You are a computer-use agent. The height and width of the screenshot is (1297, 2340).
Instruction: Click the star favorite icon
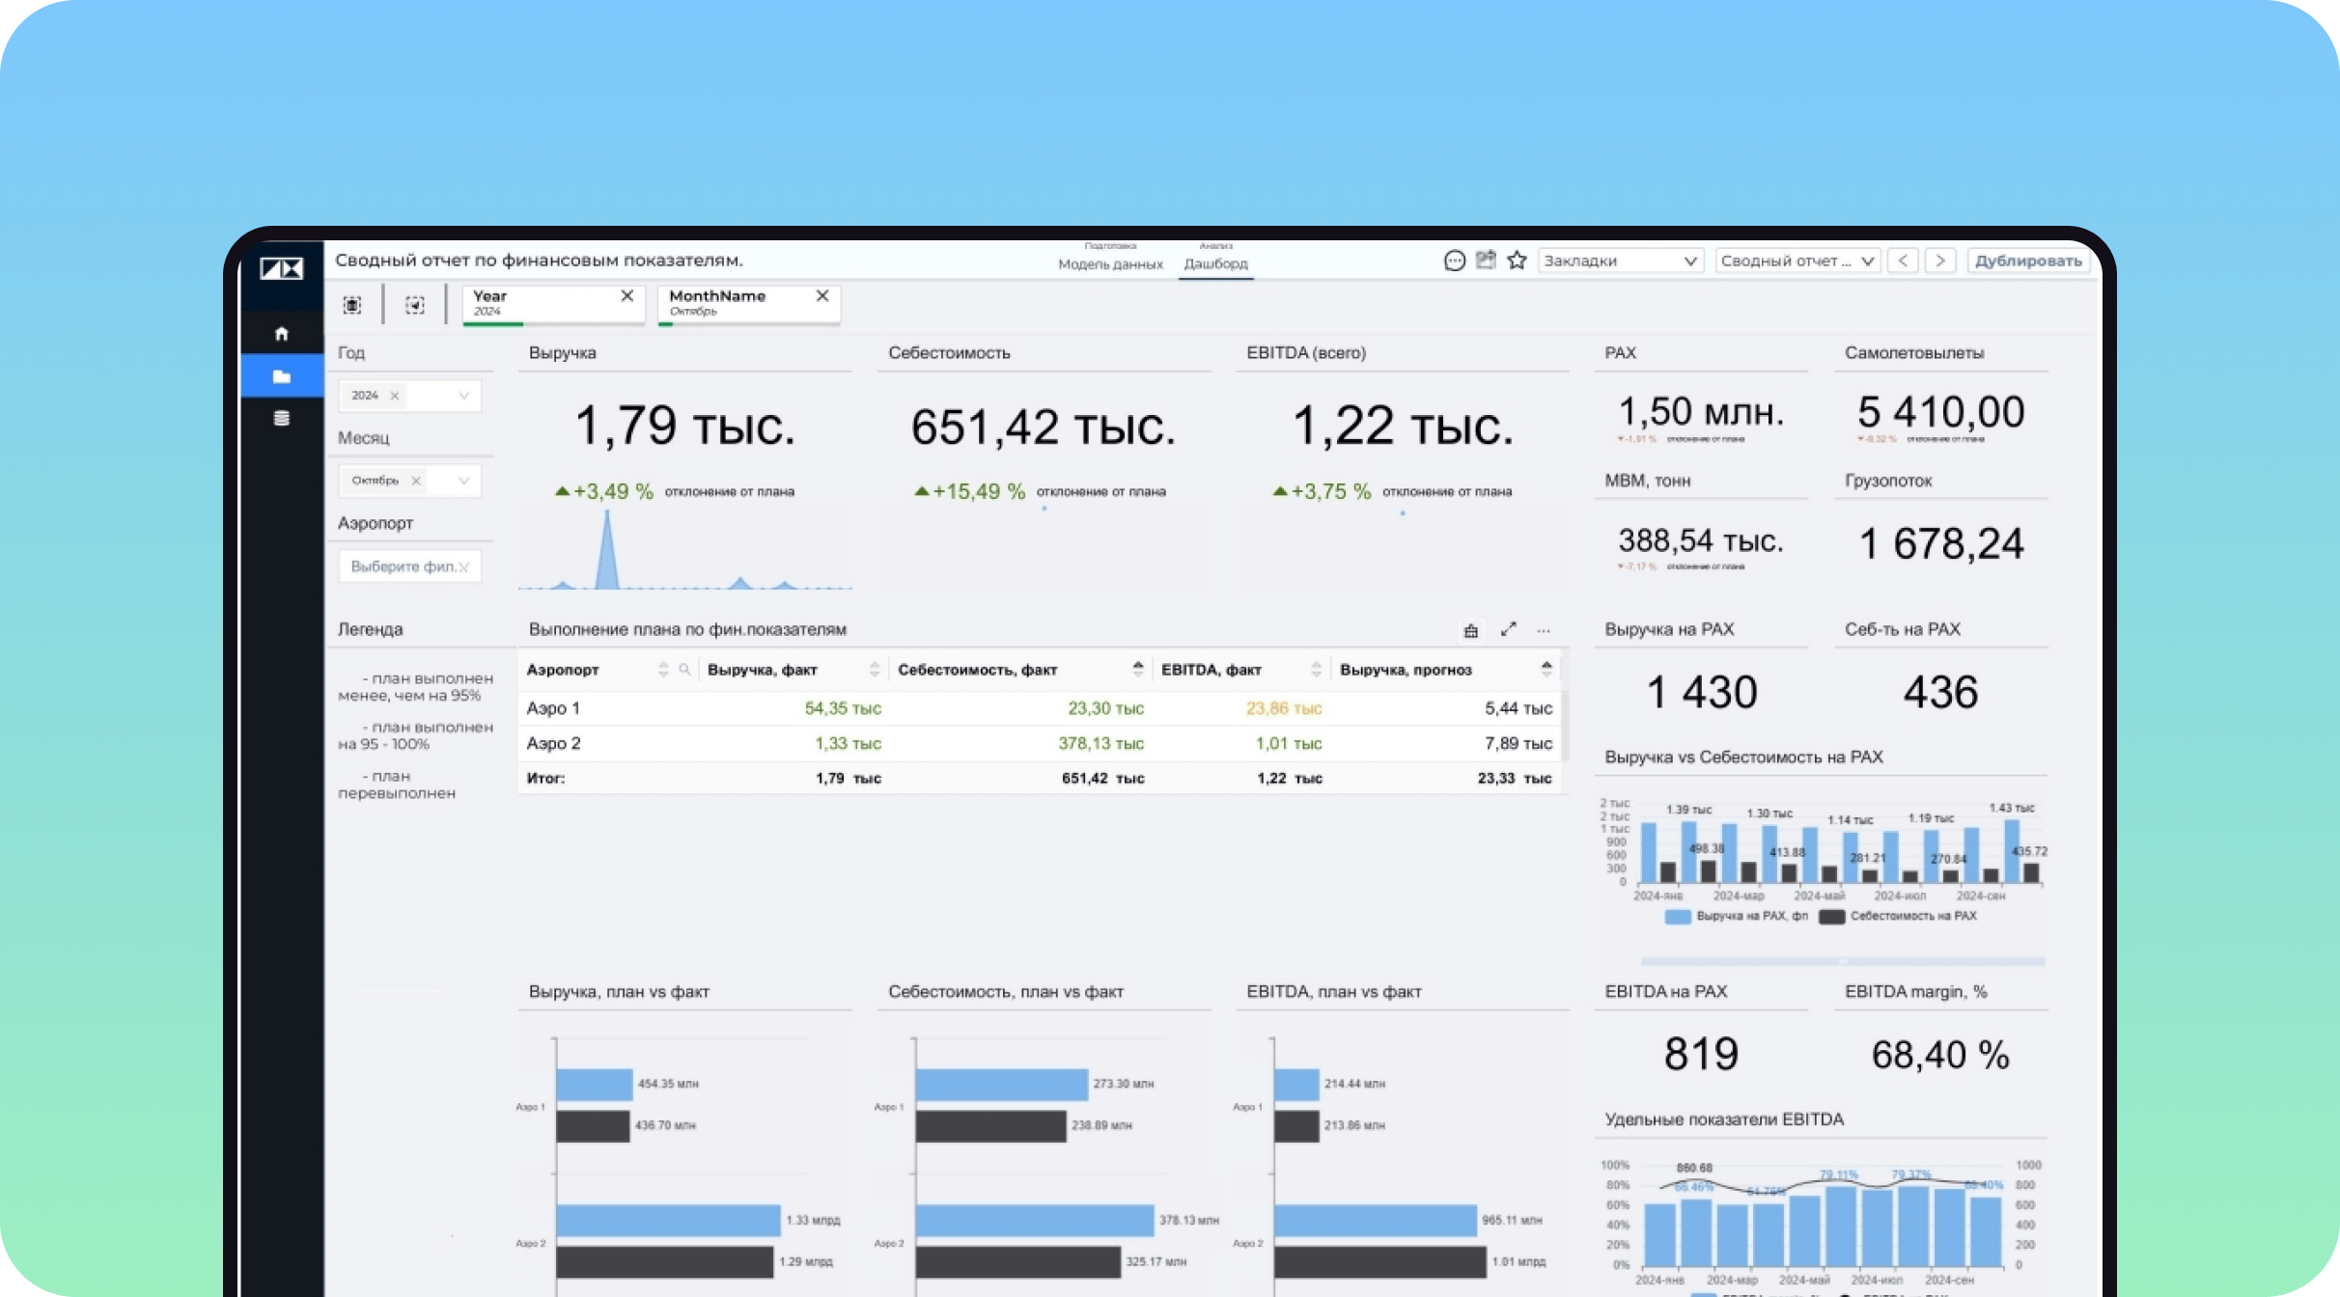[1517, 261]
